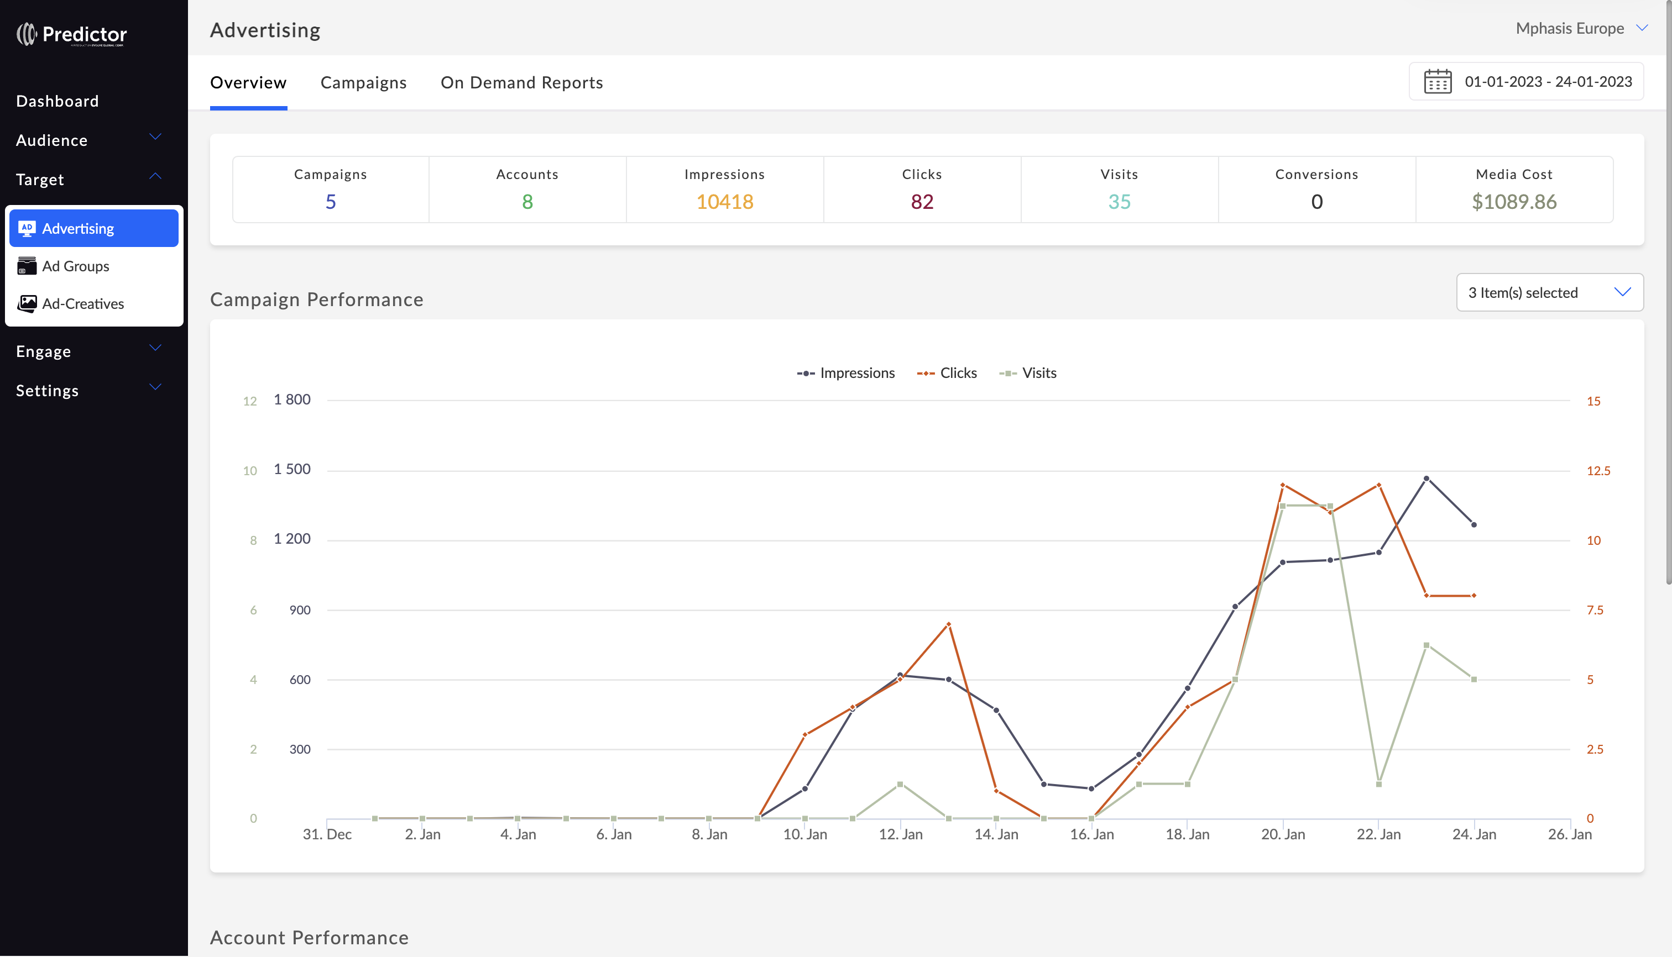This screenshot has height=957, width=1672.
Task: Switch to On Demand Reports tab
Action: 521,83
